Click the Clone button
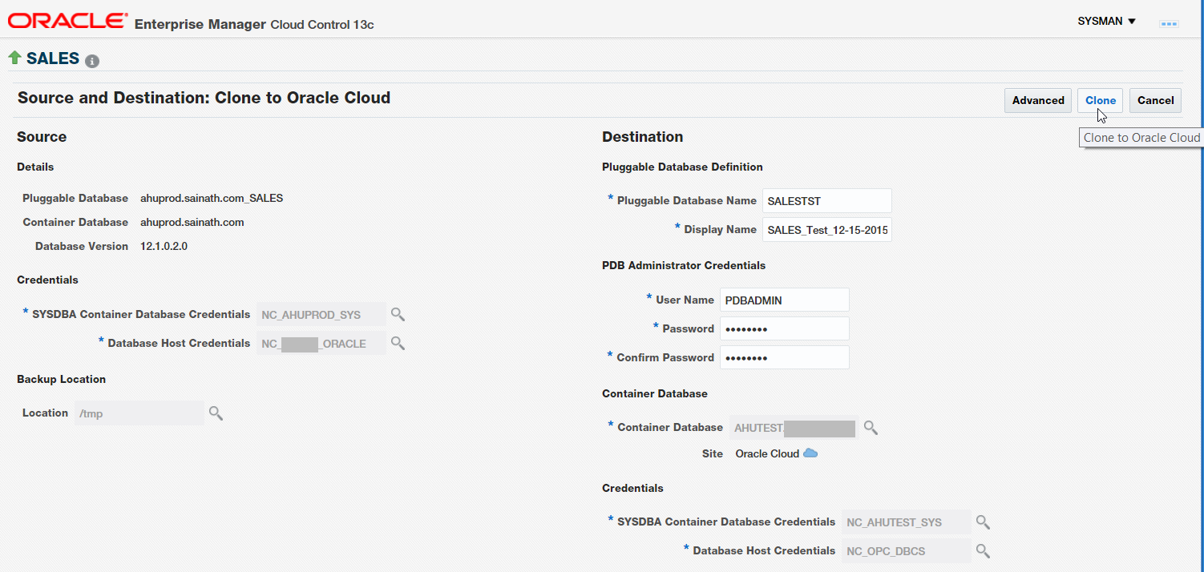 pyautogui.click(x=1100, y=100)
